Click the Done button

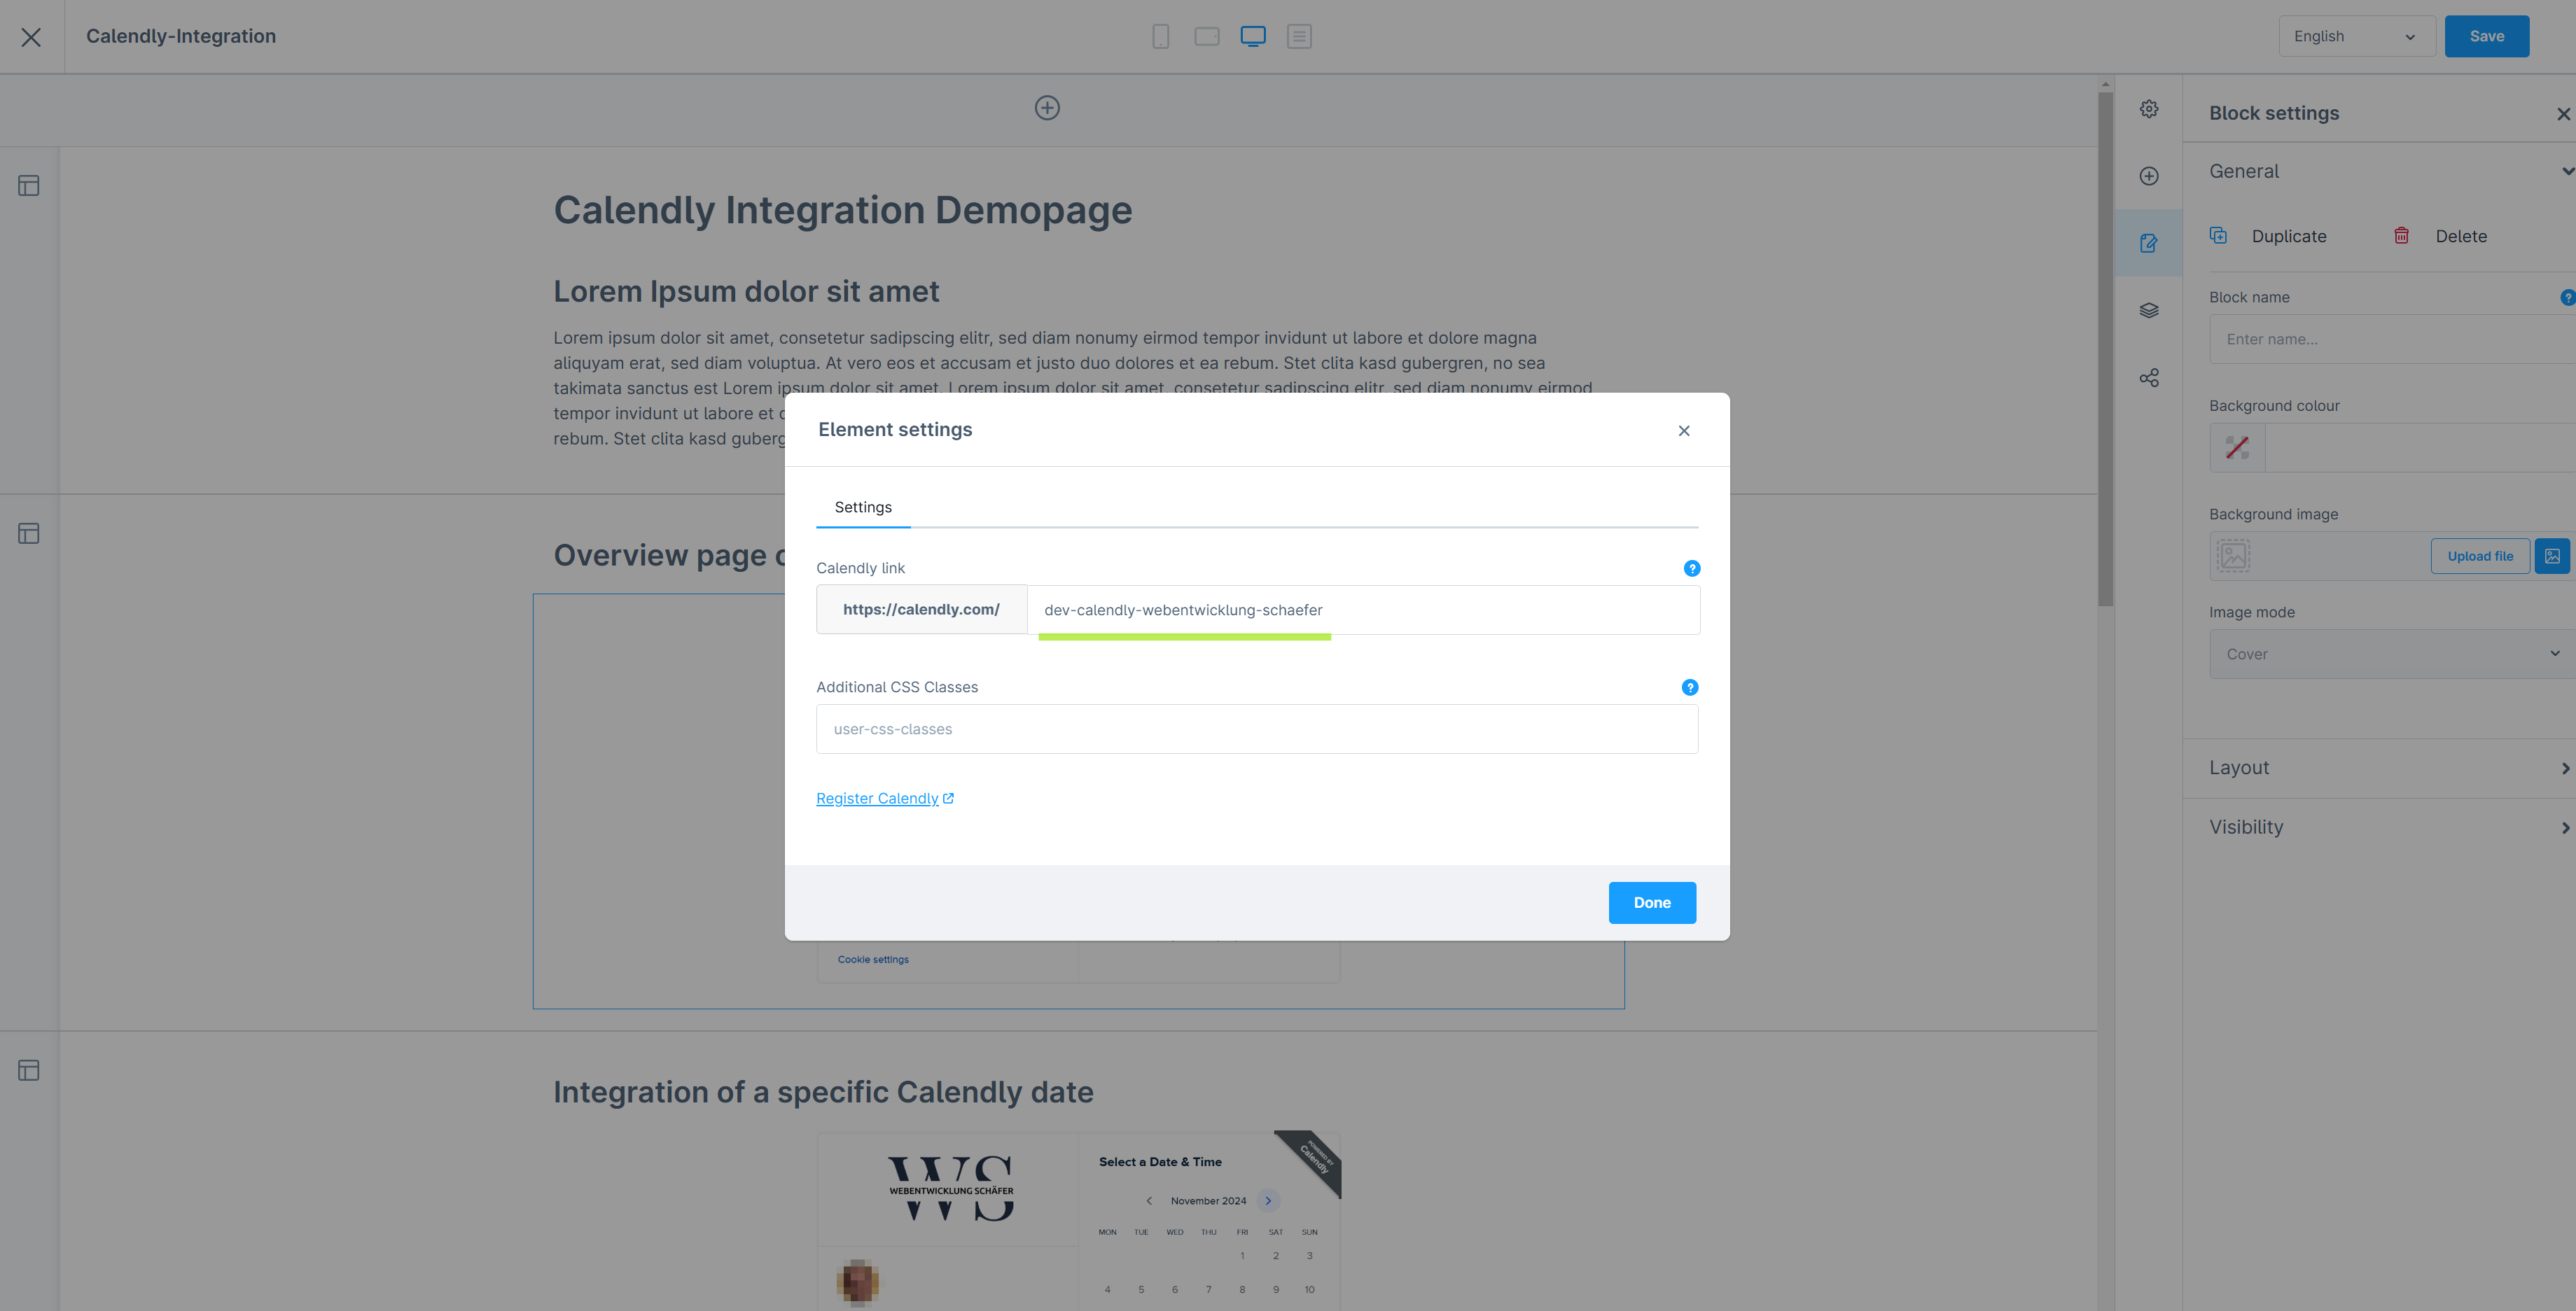pyautogui.click(x=1652, y=903)
